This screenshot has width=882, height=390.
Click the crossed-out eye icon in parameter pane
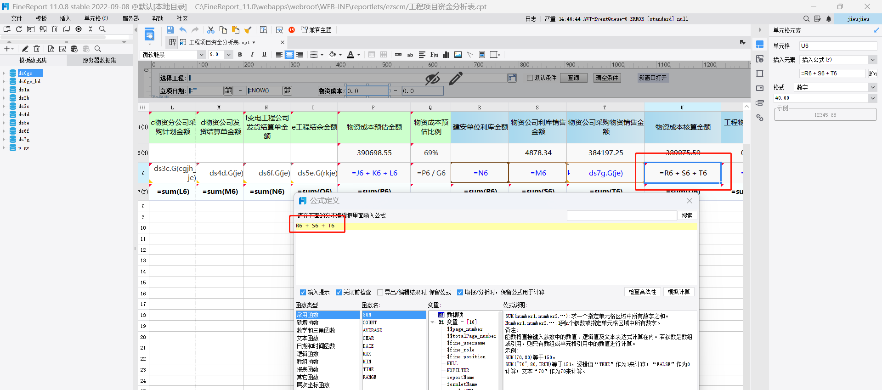click(432, 79)
